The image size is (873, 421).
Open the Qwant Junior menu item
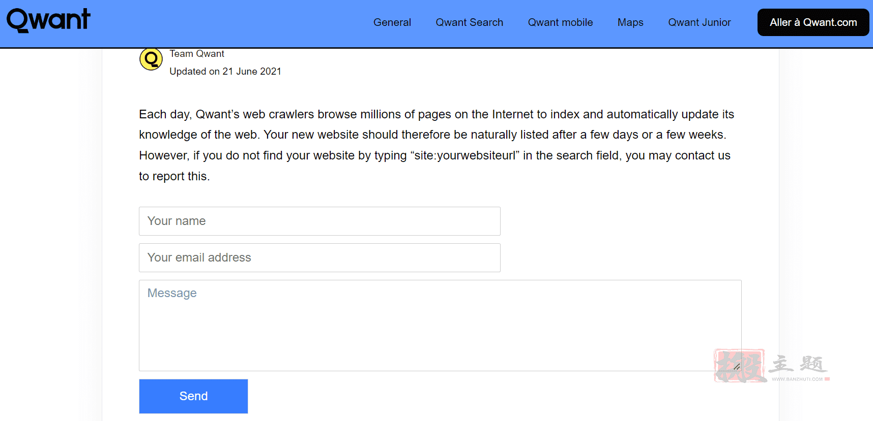699,22
